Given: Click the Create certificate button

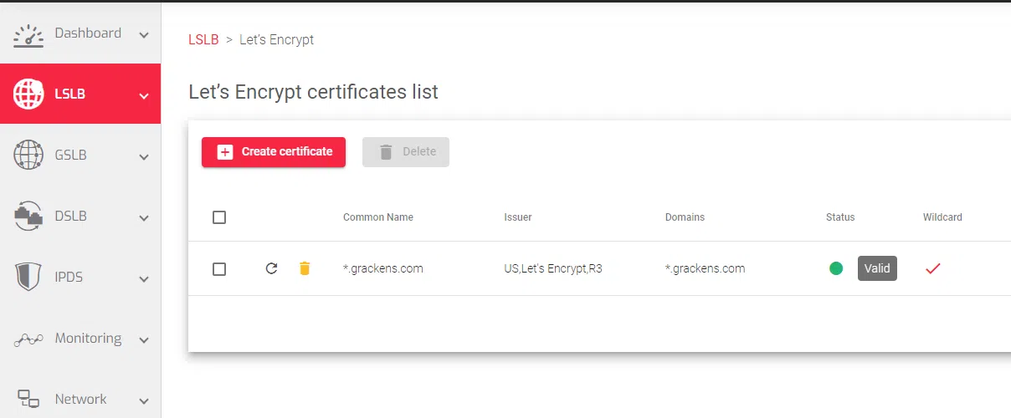Looking at the screenshot, I should pyautogui.click(x=274, y=152).
